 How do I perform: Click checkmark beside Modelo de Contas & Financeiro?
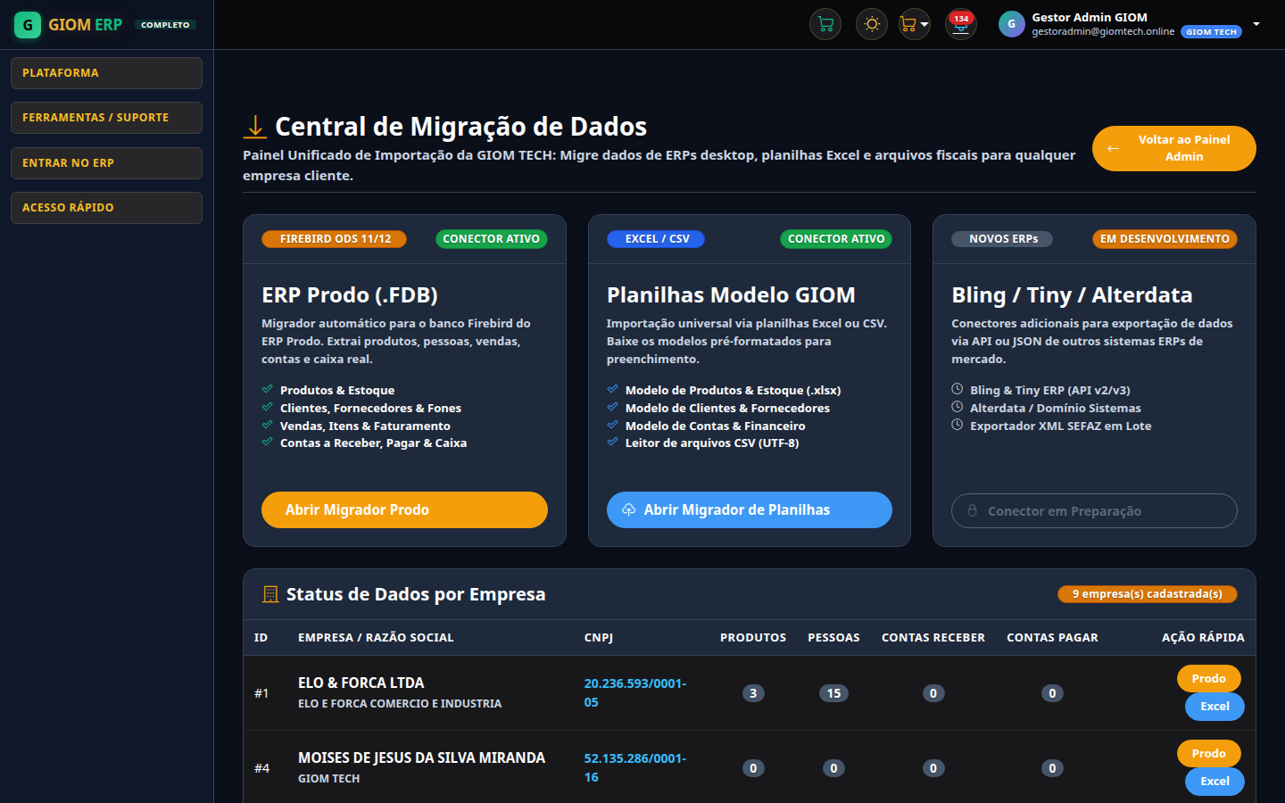coord(612,425)
